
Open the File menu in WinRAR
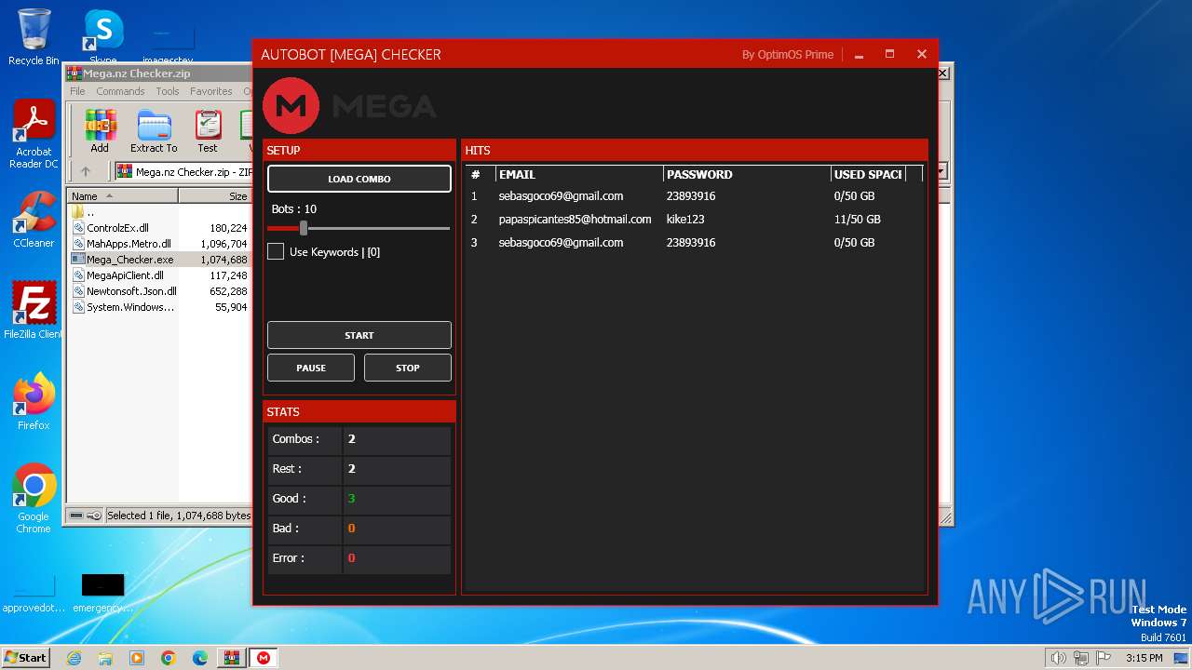point(77,91)
